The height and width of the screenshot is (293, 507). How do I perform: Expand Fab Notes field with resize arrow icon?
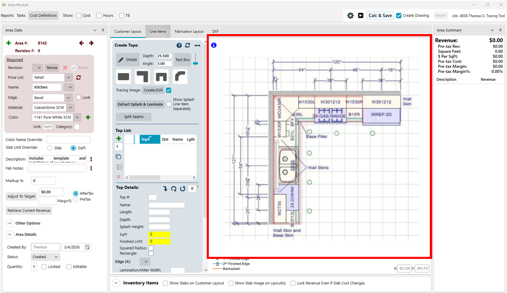(x=91, y=168)
